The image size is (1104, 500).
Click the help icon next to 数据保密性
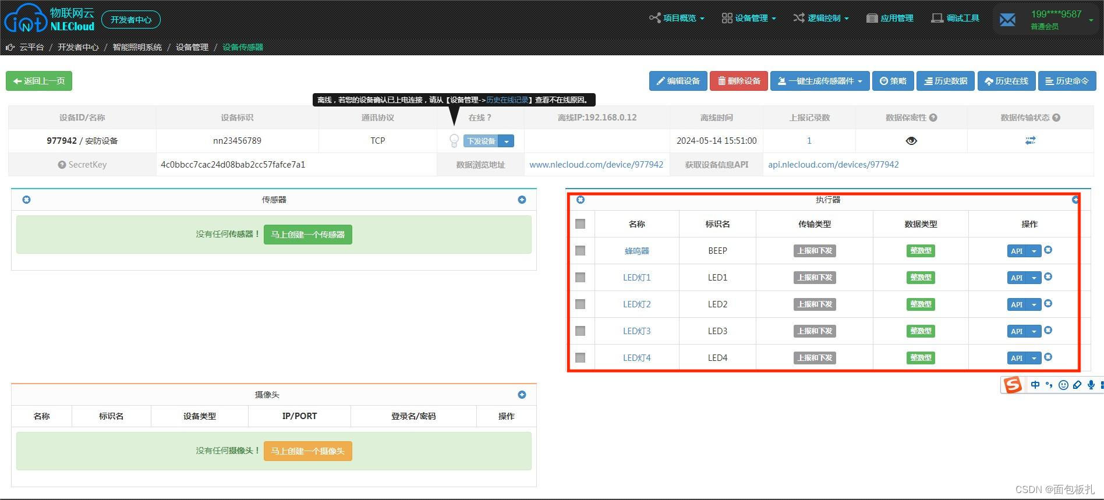[x=933, y=118]
